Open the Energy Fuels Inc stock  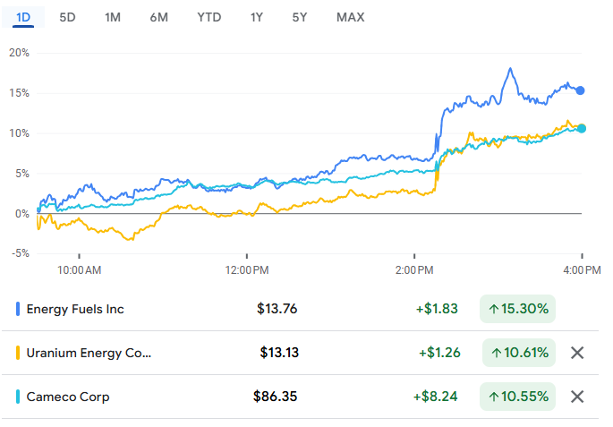pos(75,310)
